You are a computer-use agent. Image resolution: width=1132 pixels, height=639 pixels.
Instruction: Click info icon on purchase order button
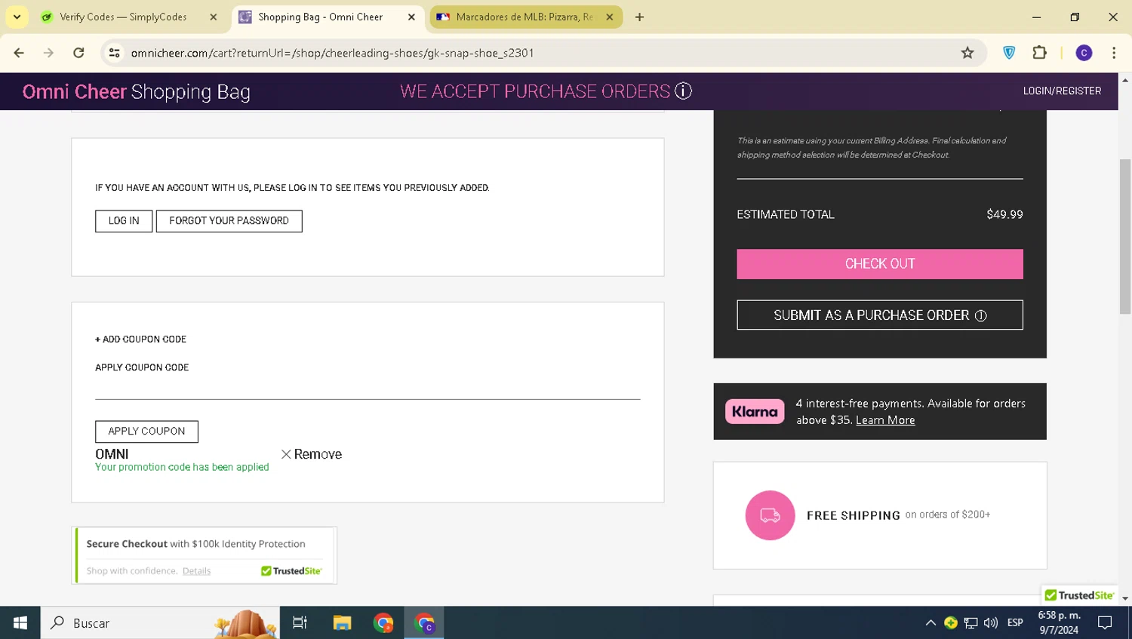point(981,316)
